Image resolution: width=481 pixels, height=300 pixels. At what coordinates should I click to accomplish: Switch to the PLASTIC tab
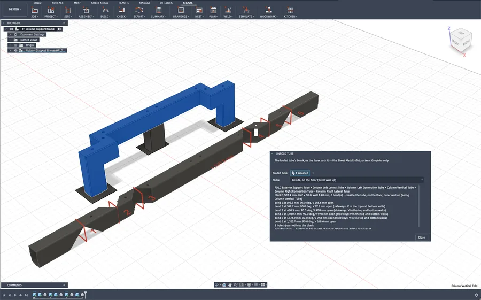tap(123, 3)
